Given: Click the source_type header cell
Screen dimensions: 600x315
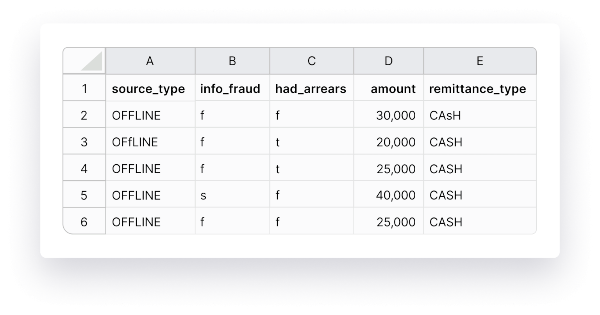Looking at the screenshot, I should coord(150,89).
